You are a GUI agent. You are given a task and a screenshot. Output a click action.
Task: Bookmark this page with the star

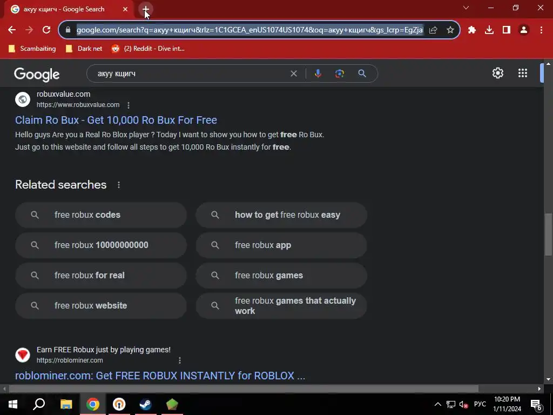pyautogui.click(x=450, y=30)
